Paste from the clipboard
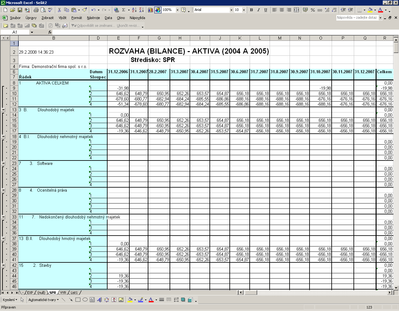399x311 pixels. (x=74, y=10)
